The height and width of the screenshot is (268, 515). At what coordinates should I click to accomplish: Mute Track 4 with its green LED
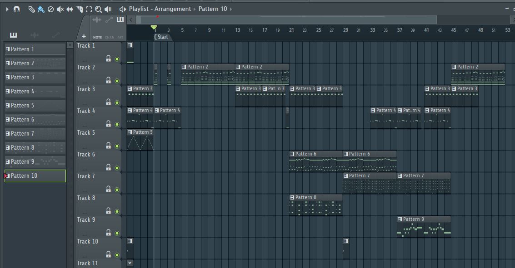click(117, 125)
